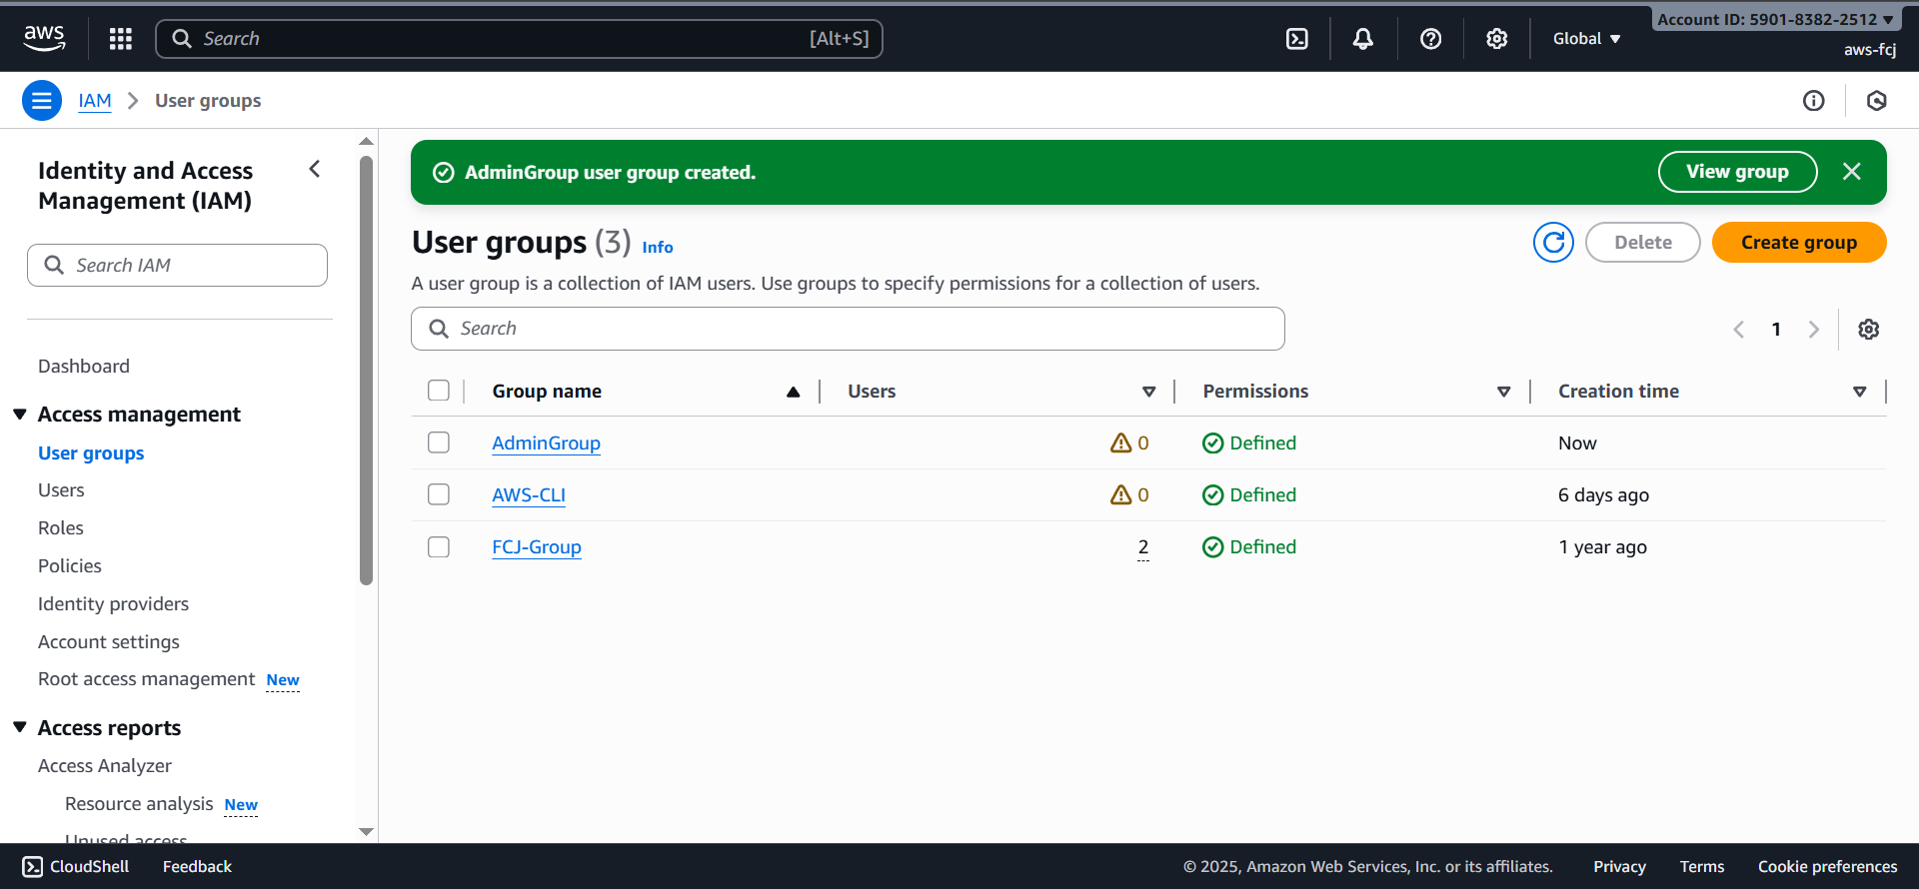
Task: Go to Roles in the sidebar
Action: [61, 527]
